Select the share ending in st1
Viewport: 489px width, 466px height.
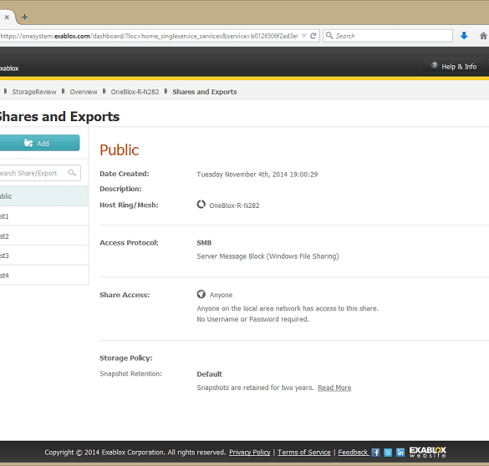pos(44,216)
